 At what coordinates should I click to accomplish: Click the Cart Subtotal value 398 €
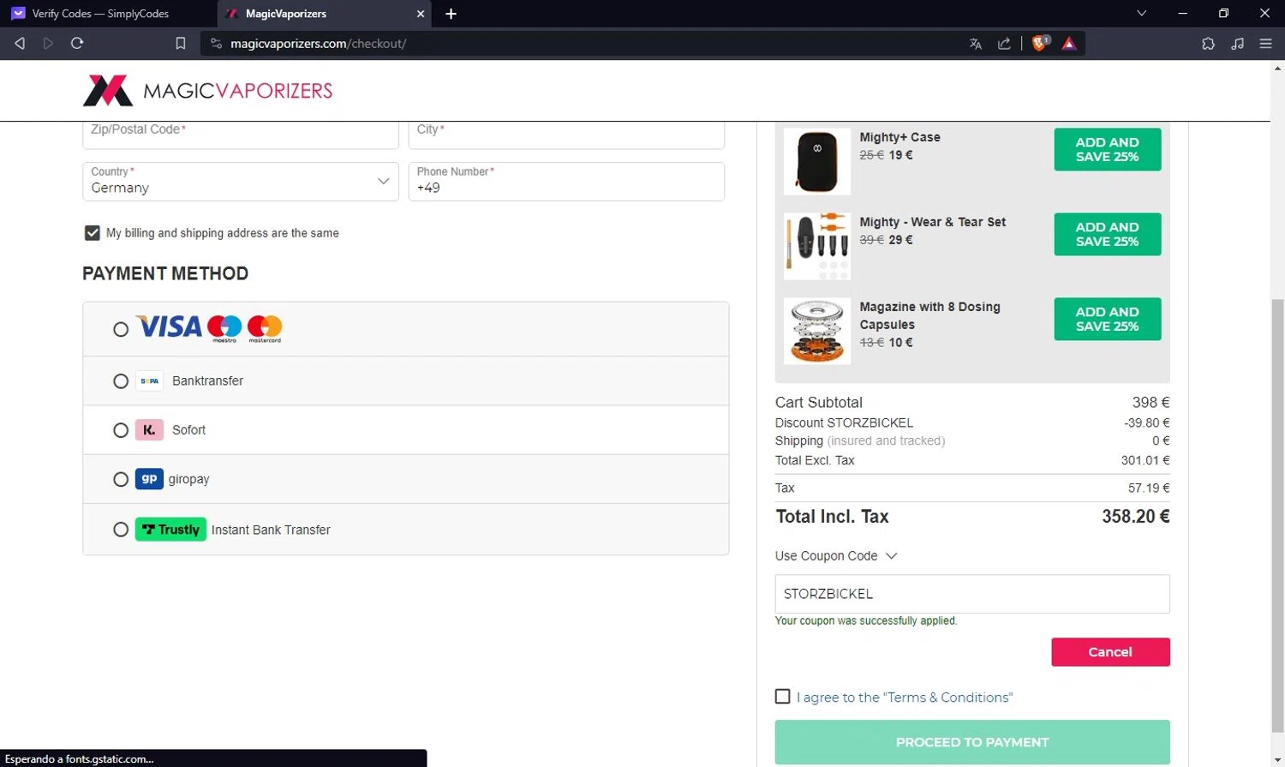click(1151, 403)
